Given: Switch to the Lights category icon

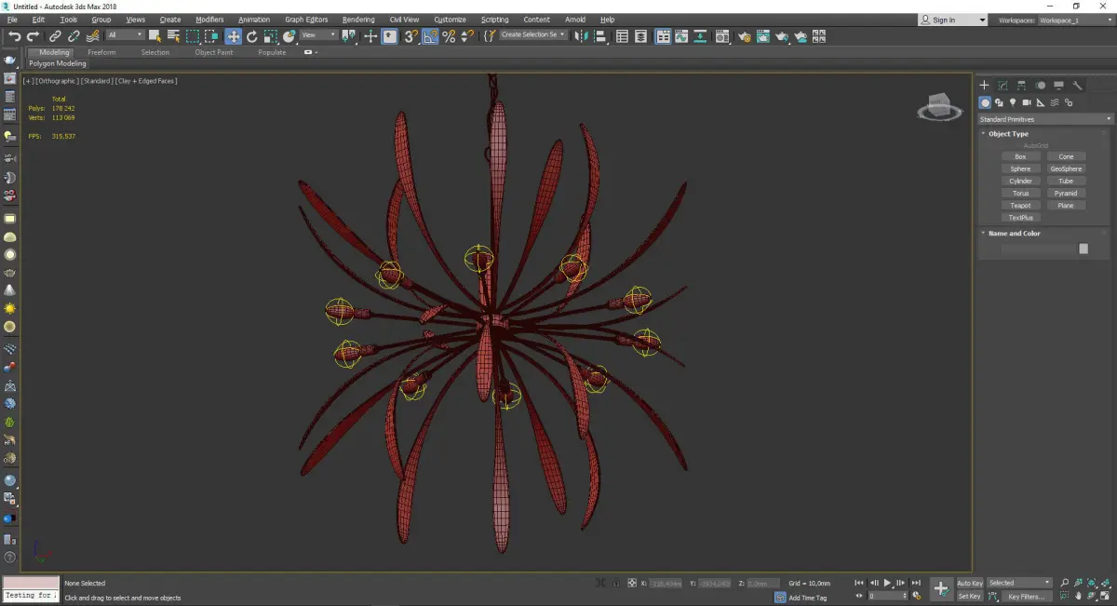Looking at the screenshot, I should click(x=1013, y=102).
